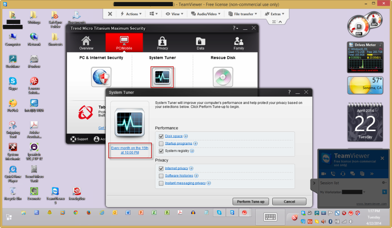Click the Perform Tune-up button
This screenshot has height=228, width=392.
(x=251, y=201)
